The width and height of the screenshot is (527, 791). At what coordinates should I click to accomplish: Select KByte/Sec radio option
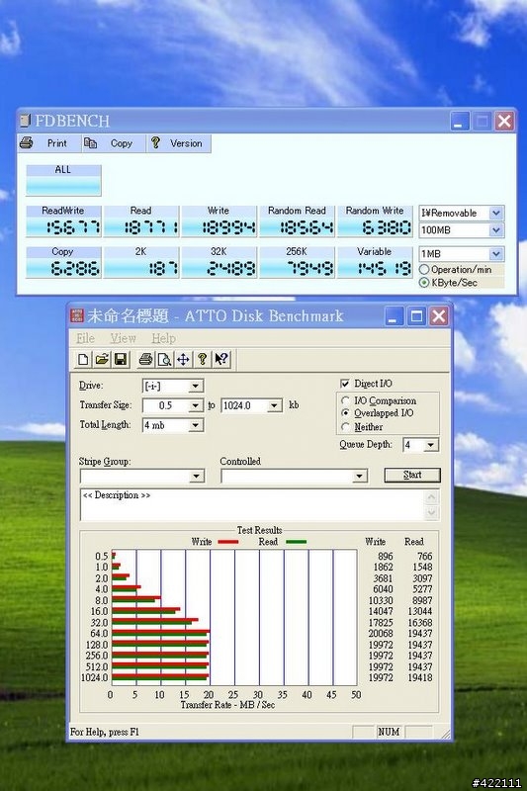point(424,283)
